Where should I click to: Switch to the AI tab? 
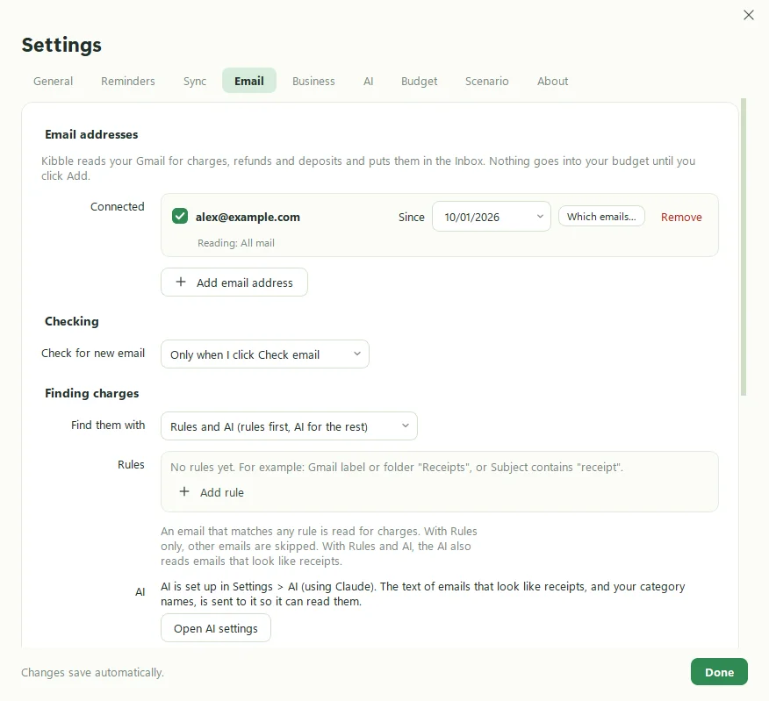tap(369, 81)
